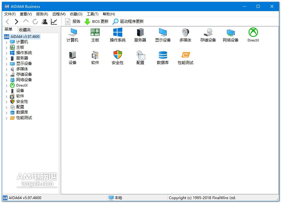Expand the 配置 tree node
The width and height of the screenshot is (281, 203).
point(6,107)
